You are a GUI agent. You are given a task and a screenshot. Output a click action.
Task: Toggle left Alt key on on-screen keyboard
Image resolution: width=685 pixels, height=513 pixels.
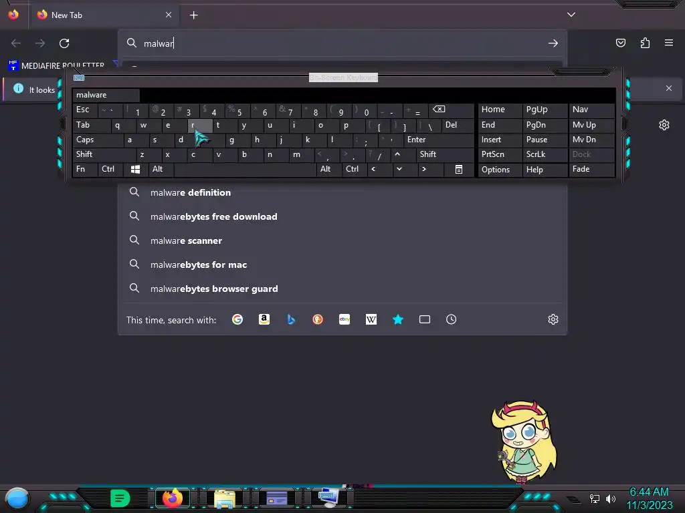pyautogui.click(x=161, y=169)
